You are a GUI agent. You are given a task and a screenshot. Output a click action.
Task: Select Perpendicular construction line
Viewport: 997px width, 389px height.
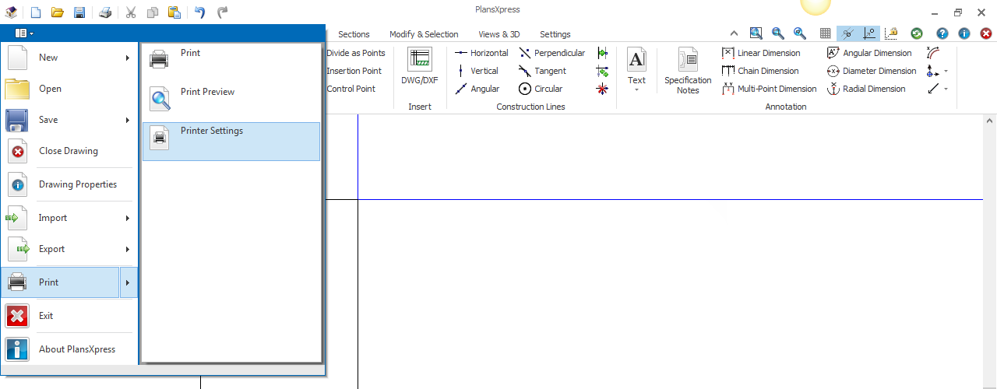coord(551,53)
